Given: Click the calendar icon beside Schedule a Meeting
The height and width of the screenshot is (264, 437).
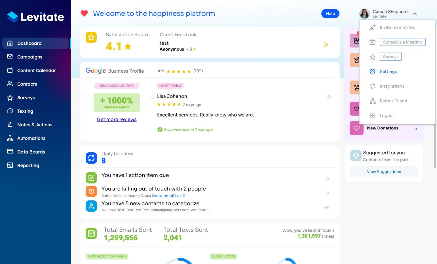Looking at the screenshot, I should (x=372, y=42).
